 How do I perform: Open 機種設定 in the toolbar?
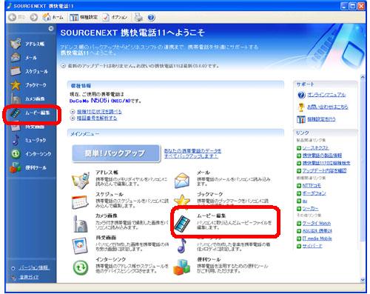pyautogui.click(x=84, y=17)
